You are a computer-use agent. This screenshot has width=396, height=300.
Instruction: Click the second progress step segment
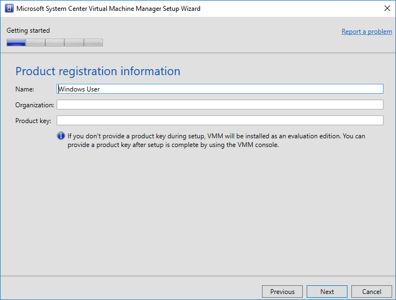point(35,42)
